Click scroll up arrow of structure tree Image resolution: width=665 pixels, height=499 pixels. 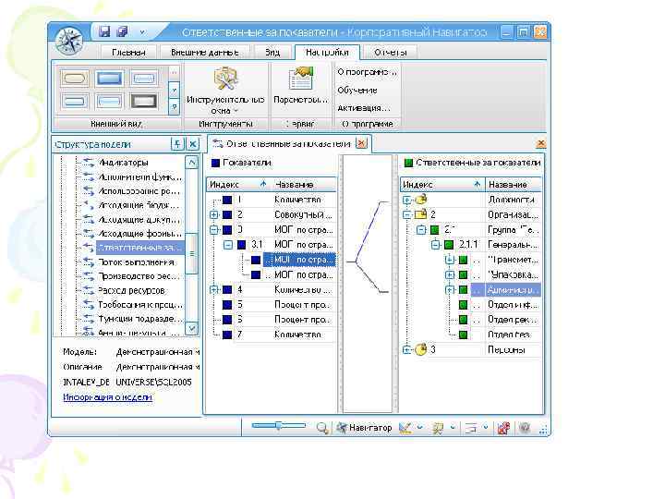point(192,163)
